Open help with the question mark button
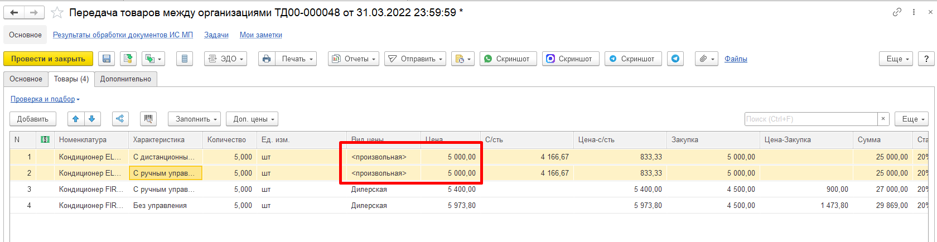 [x=926, y=59]
